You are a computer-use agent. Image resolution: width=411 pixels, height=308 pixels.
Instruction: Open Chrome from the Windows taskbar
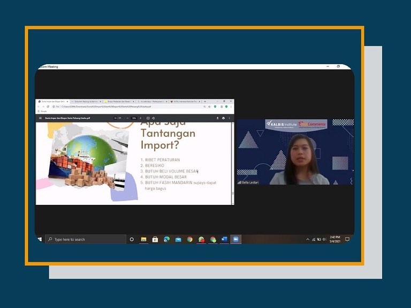(x=189, y=240)
